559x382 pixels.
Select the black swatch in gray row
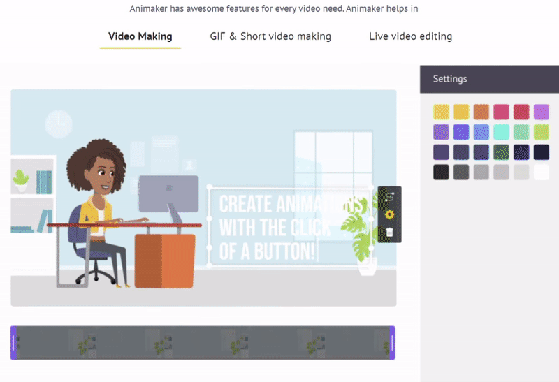click(441, 172)
